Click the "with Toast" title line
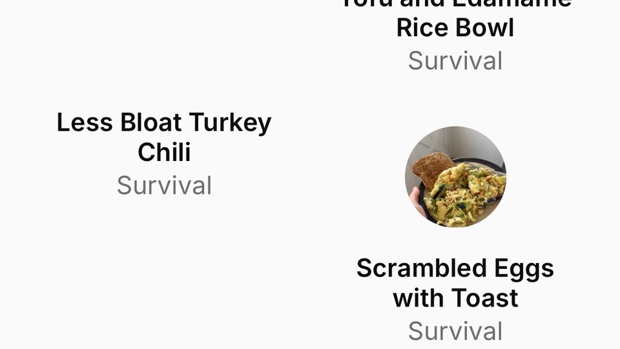Viewport: 620px width, 349px height. tap(455, 298)
